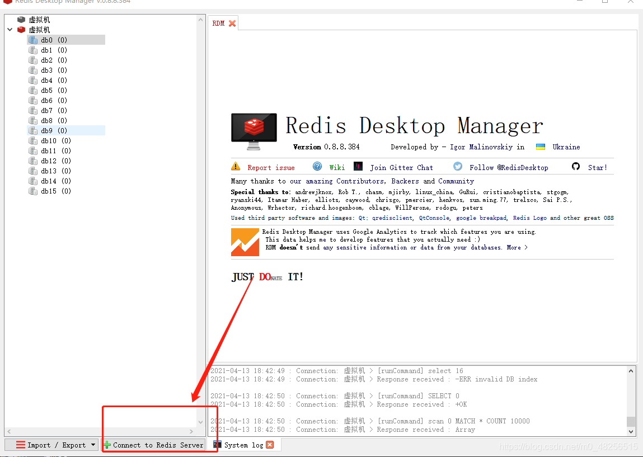Click the Gitter chat icon
Viewport: 643px width, 457px height.
click(358, 166)
